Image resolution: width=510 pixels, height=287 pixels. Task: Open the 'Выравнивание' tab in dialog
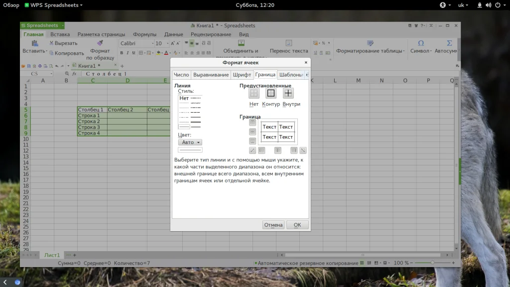tap(211, 75)
